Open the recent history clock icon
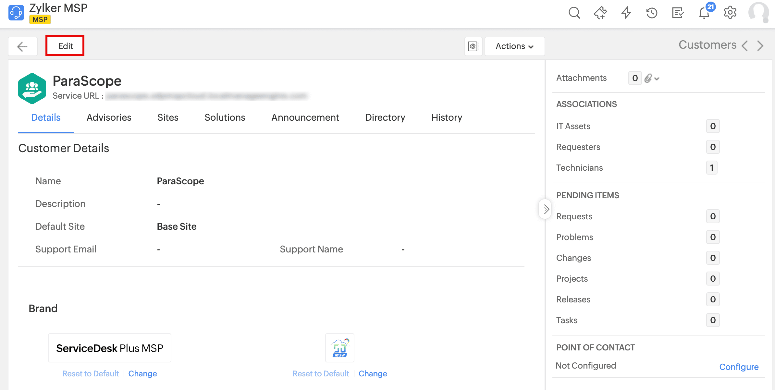 coord(652,13)
